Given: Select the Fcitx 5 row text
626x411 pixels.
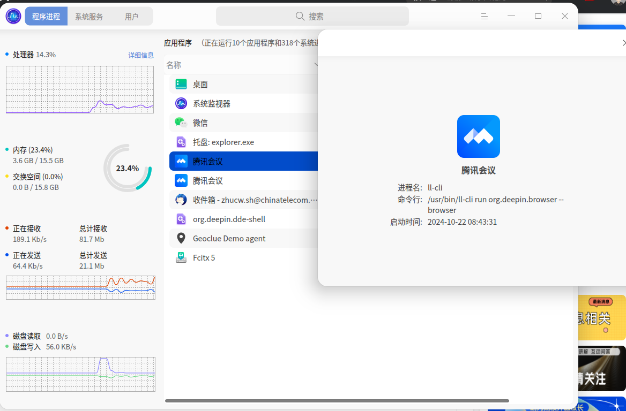Looking at the screenshot, I should click(x=204, y=257).
